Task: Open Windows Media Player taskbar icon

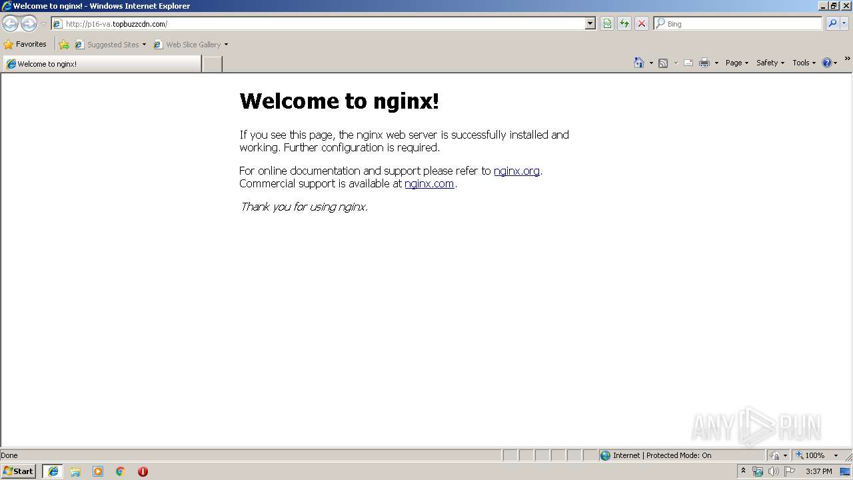Action: click(98, 471)
